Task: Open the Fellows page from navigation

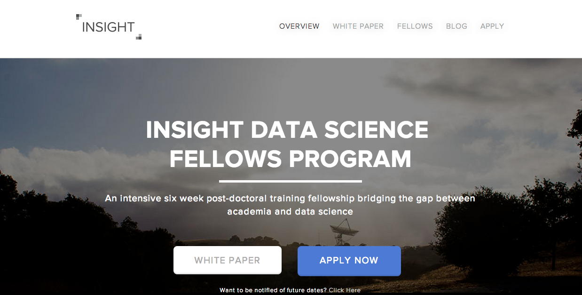Action: coord(415,26)
